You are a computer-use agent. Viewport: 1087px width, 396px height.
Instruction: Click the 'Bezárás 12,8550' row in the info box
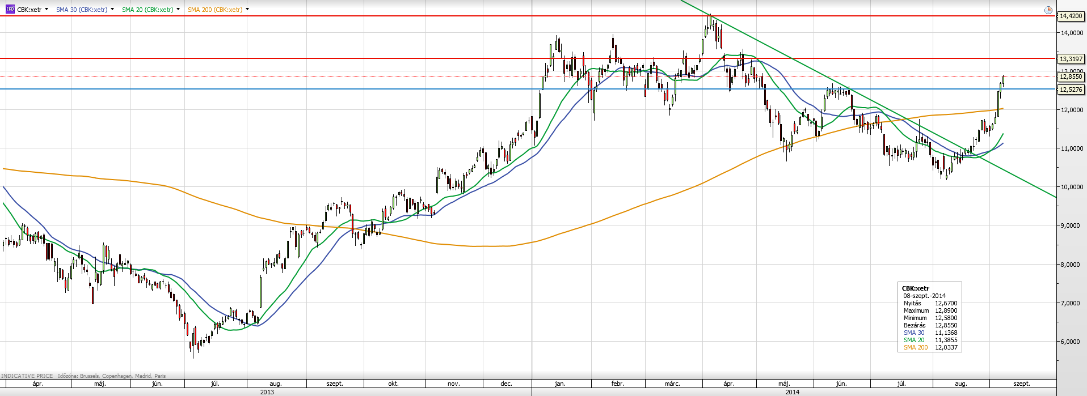[x=930, y=325]
